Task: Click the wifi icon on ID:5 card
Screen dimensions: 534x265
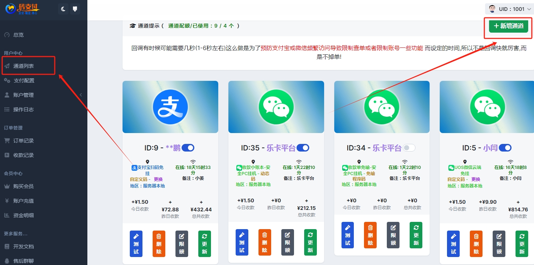Action: click(x=510, y=162)
